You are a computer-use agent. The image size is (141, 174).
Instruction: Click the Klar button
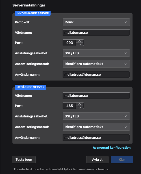coord(122,160)
